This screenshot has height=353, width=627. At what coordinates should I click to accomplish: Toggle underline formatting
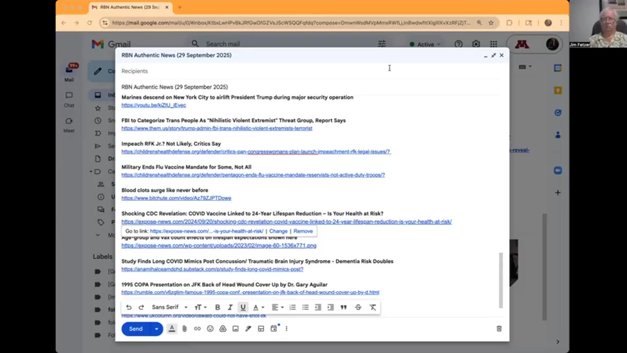click(x=242, y=307)
